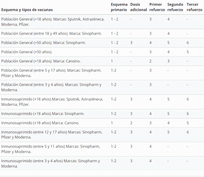The height and width of the screenshot is (177, 204).
Task: Click "Inmunosuprimido (+18 años) Marca: Sinopharm." text
Action: pyautogui.click(x=43, y=114)
